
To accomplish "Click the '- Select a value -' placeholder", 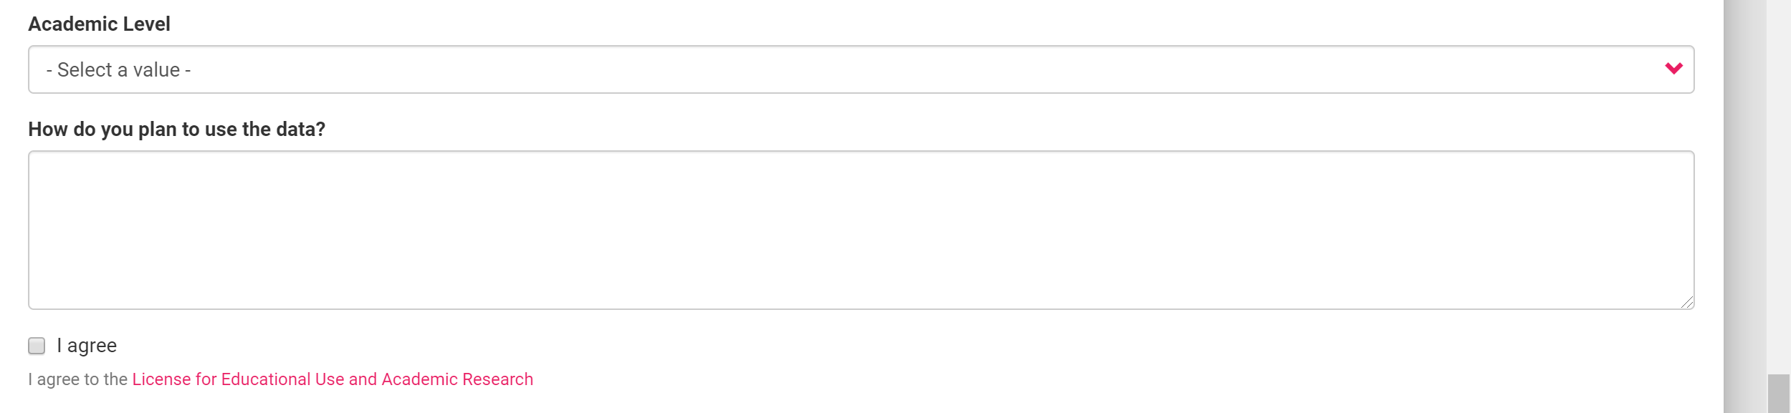I will pos(118,70).
